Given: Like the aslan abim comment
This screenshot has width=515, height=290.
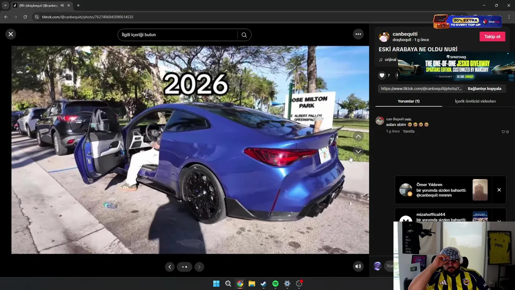Looking at the screenshot, I should click(x=503, y=132).
